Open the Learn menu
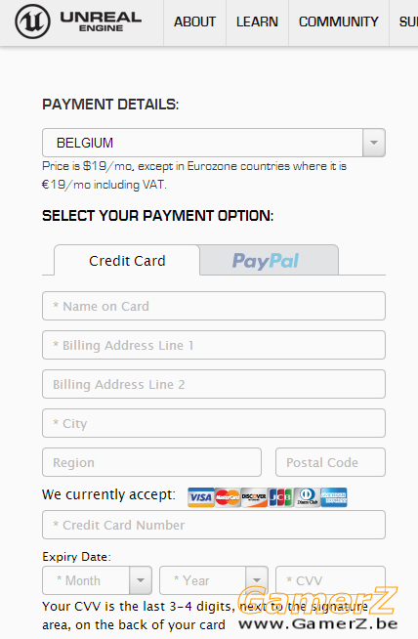The image size is (418, 639). [x=257, y=22]
